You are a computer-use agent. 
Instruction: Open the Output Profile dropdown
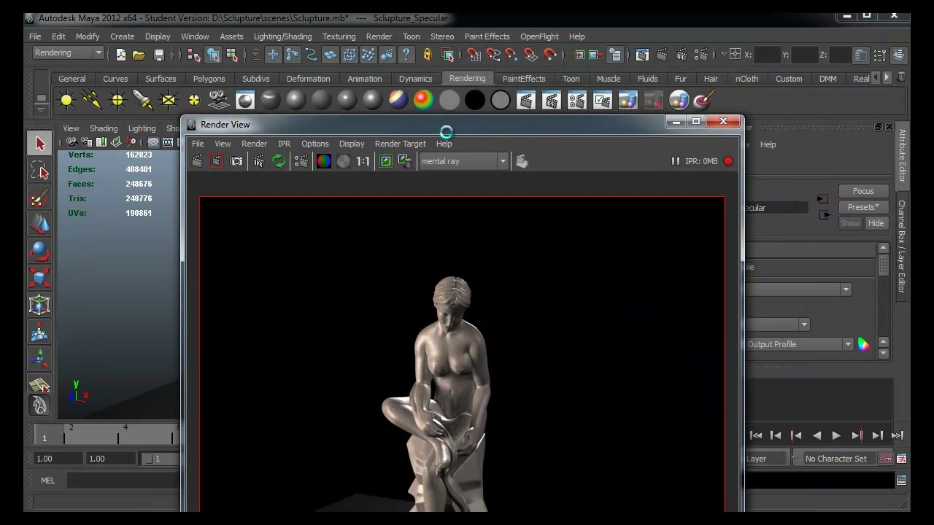(x=799, y=344)
